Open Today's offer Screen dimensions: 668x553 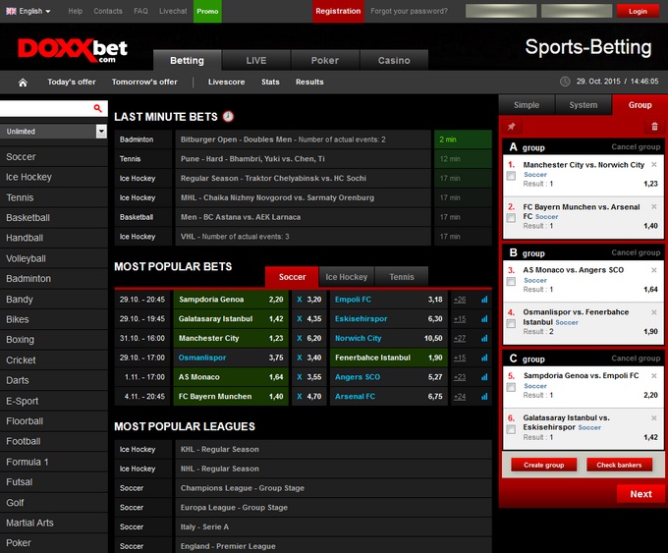coord(72,82)
